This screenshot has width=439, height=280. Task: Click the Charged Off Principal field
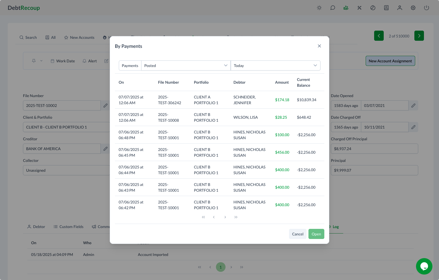pos(374,149)
